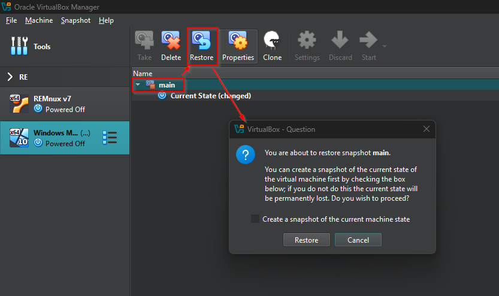This screenshot has width=499, height=296.
Task: Open the Machine menu
Action: point(39,20)
